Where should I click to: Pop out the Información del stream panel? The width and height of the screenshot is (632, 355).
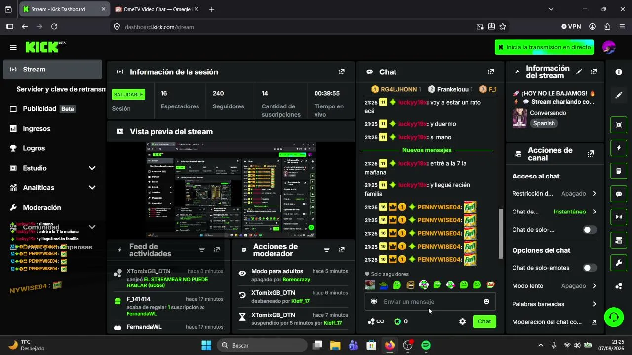[x=593, y=72]
